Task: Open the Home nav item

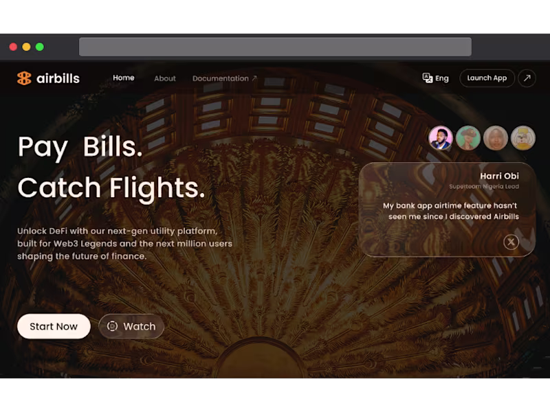Action: (x=124, y=78)
